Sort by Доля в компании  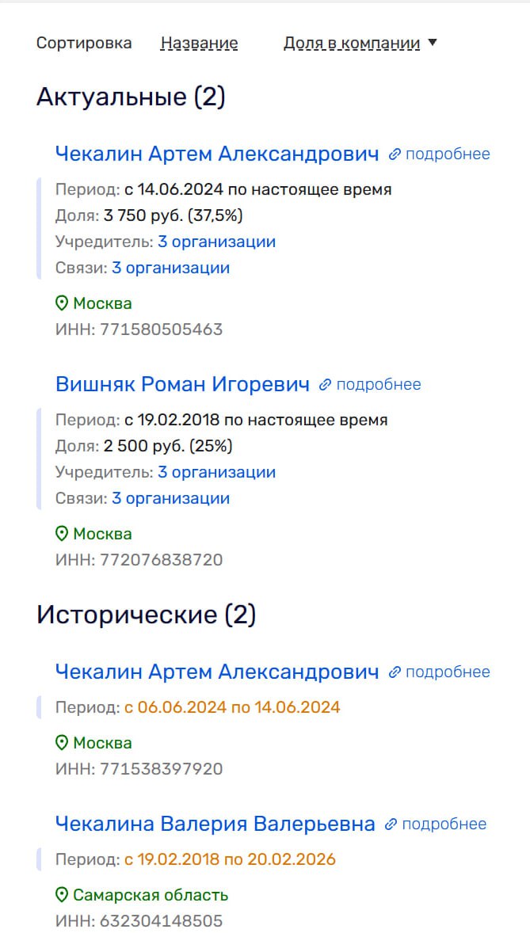click(352, 44)
